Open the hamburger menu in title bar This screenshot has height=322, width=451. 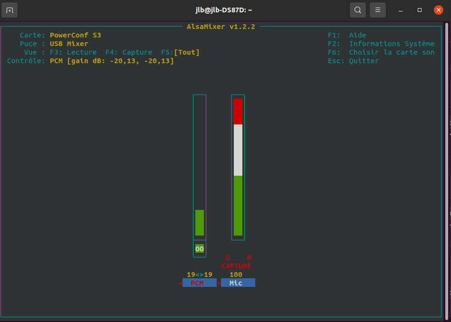click(x=378, y=10)
